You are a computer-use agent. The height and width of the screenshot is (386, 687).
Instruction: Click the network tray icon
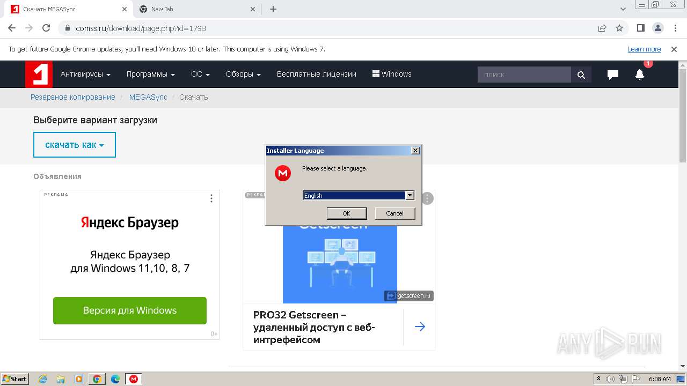pos(623,379)
